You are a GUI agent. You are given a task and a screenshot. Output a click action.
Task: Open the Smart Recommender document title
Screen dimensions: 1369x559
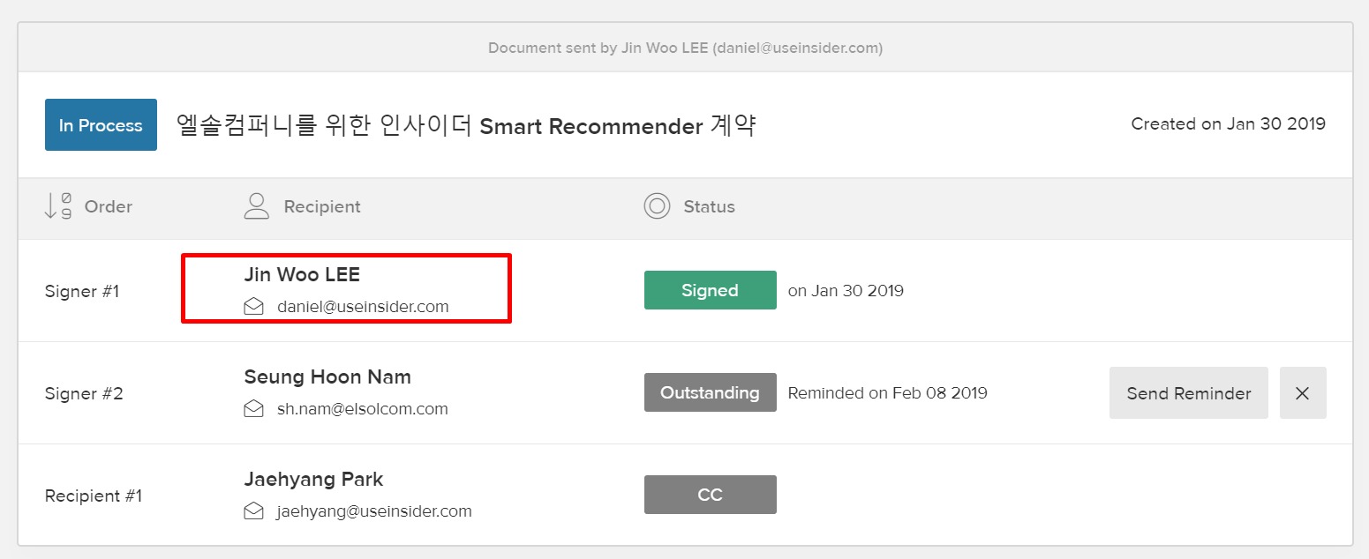(x=466, y=125)
